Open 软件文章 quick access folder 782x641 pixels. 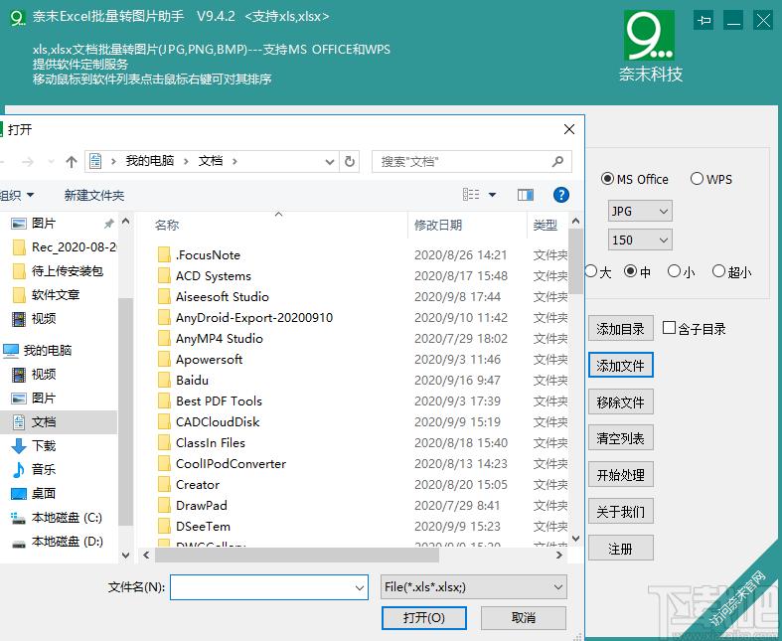pos(46,295)
